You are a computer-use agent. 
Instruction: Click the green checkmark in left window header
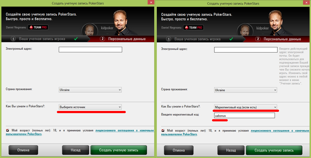[x=76, y=39]
